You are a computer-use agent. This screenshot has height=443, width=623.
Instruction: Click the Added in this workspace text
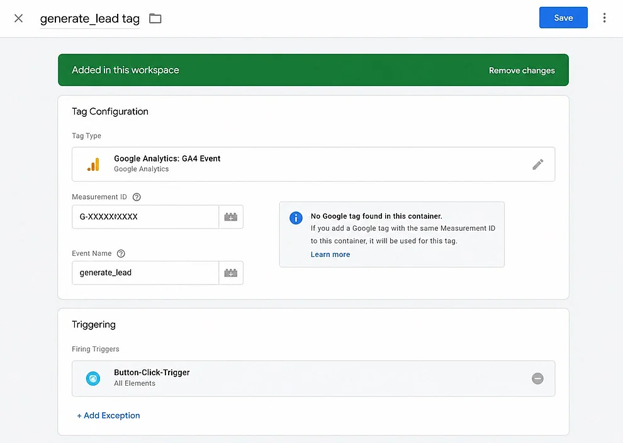(126, 70)
